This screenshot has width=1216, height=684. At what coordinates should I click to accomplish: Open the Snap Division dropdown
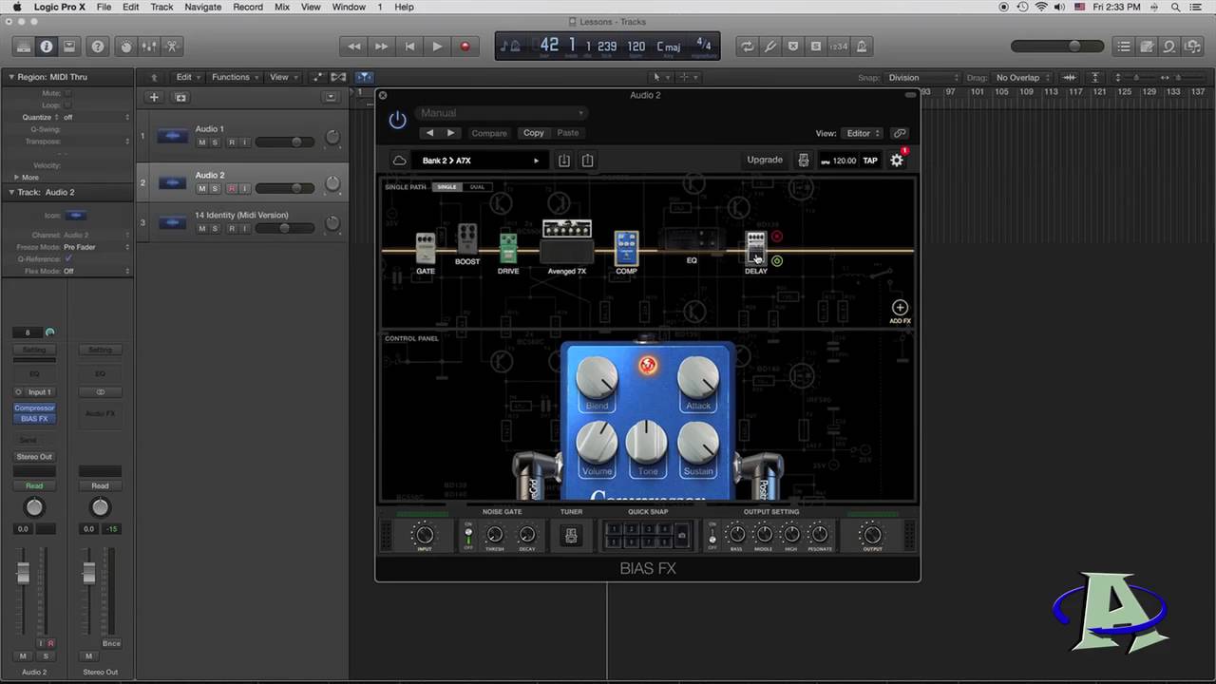pyautogui.click(x=922, y=78)
